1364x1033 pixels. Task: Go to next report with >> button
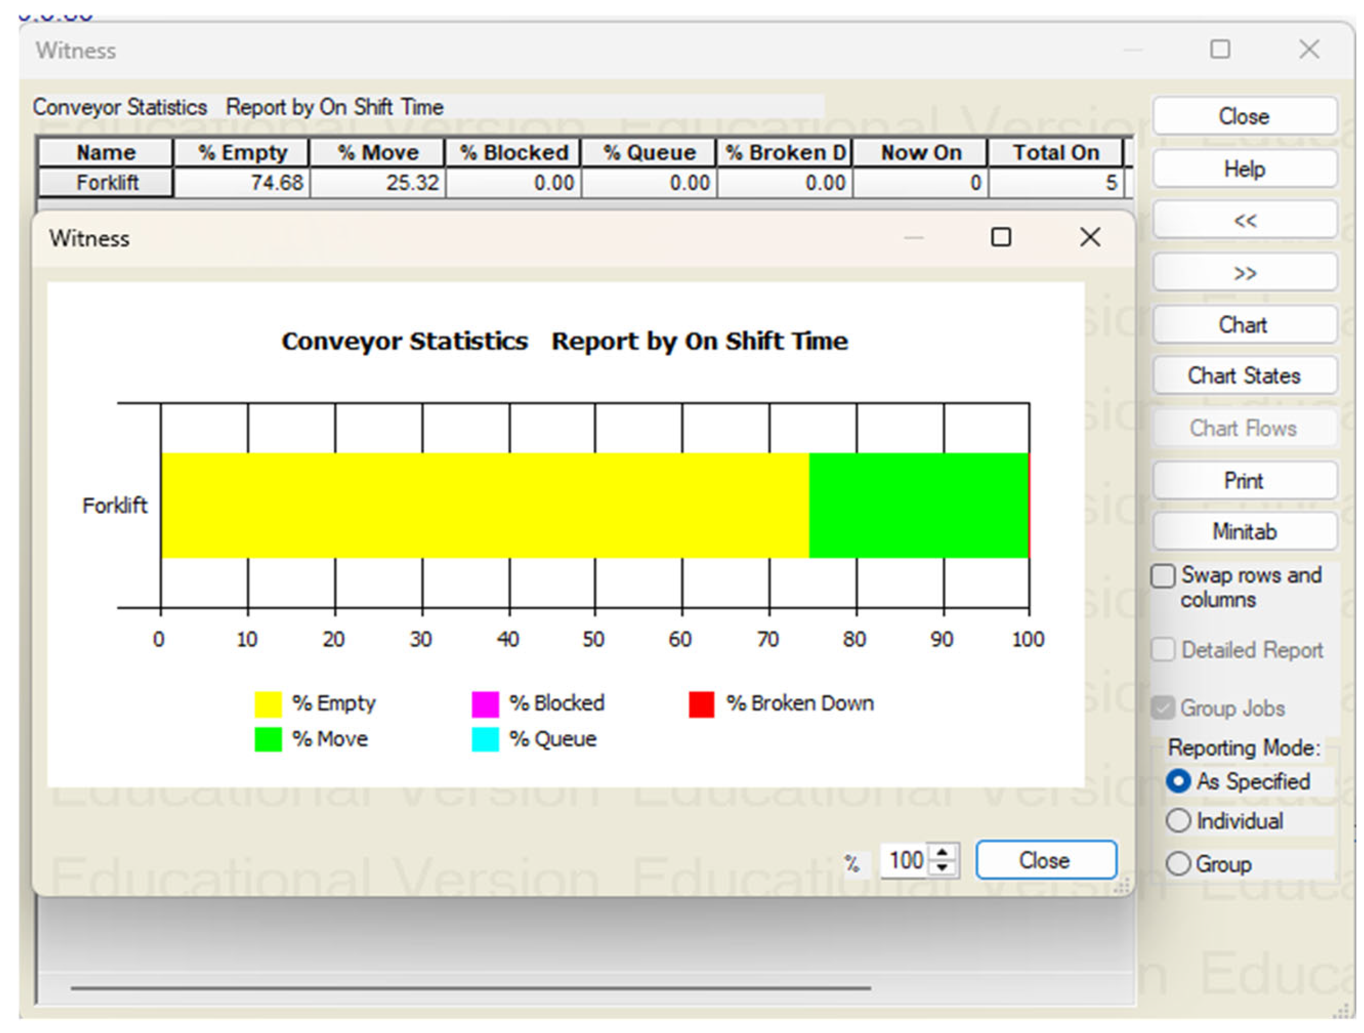(x=1244, y=273)
